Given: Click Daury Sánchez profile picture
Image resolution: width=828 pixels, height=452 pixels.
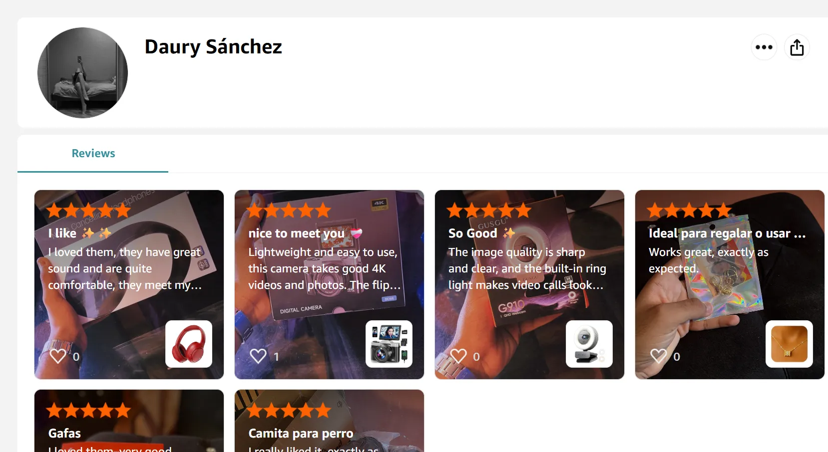Looking at the screenshot, I should pos(82,73).
